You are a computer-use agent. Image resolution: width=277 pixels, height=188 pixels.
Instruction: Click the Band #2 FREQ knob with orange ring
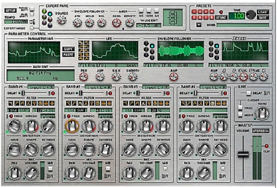tap(72, 126)
